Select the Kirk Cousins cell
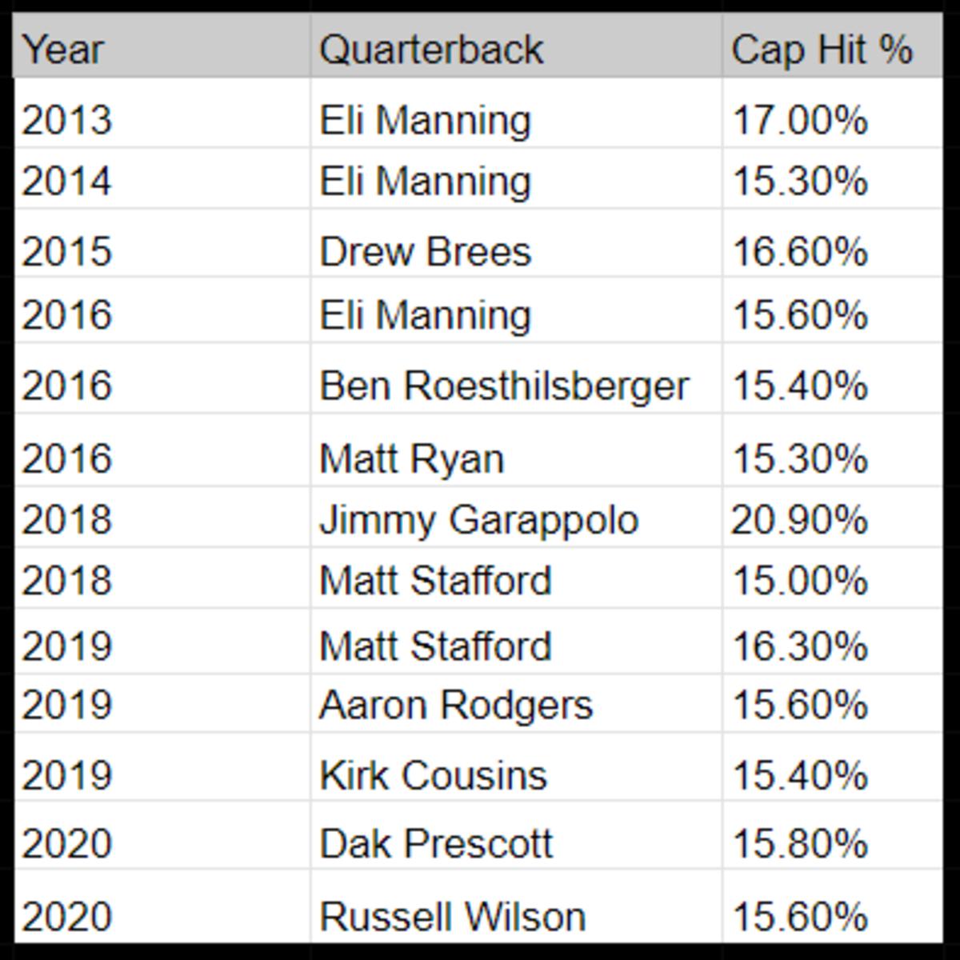Viewport: 960px width, 960px height. pos(515,775)
